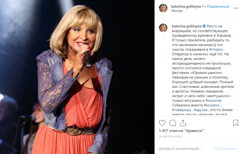Like the post with the heart icon
The height and width of the screenshot is (154, 241).
[162, 123]
